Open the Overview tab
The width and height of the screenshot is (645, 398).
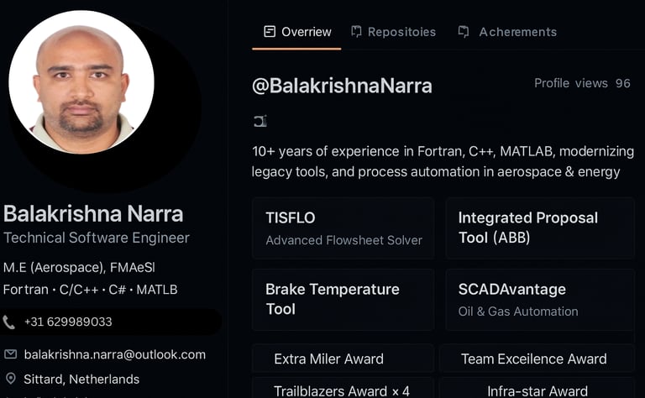click(306, 32)
